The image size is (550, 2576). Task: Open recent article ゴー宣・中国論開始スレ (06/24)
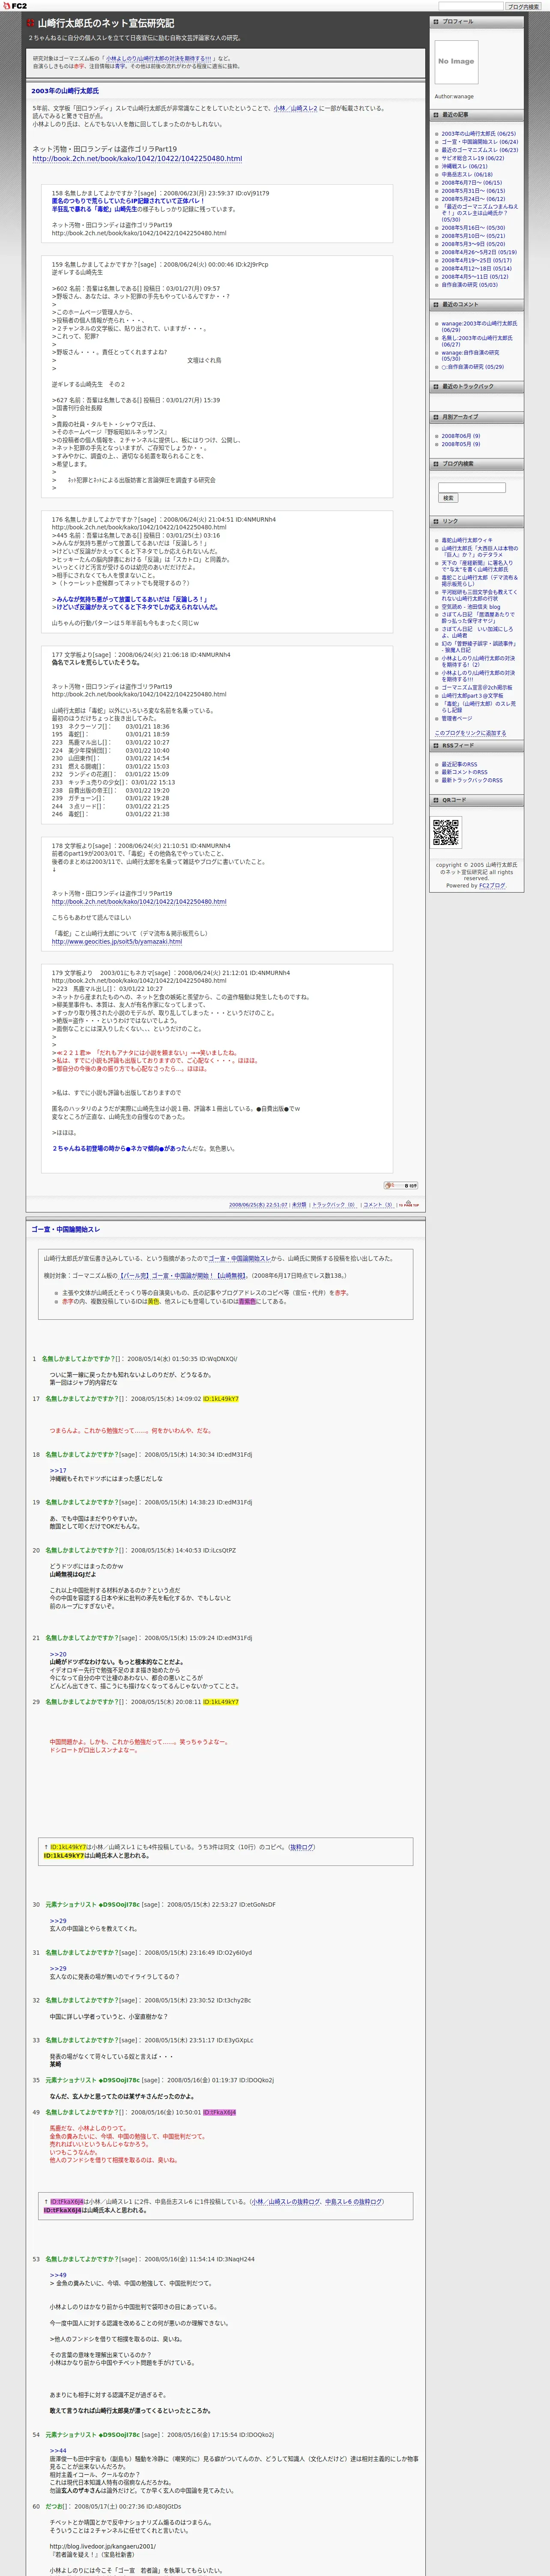coord(480,142)
